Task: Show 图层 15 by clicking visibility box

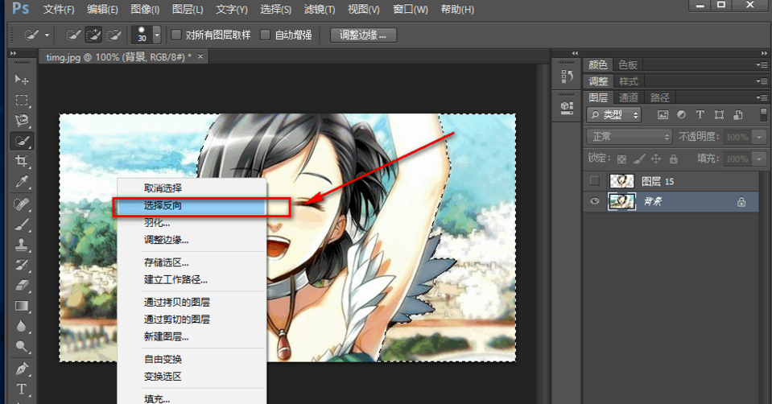Action: (x=595, y=181)
